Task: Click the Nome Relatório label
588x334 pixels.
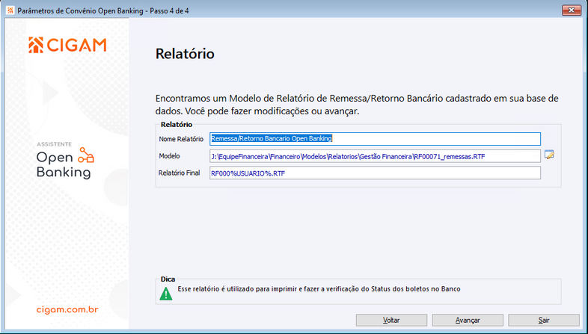Action: pos(181,139)
